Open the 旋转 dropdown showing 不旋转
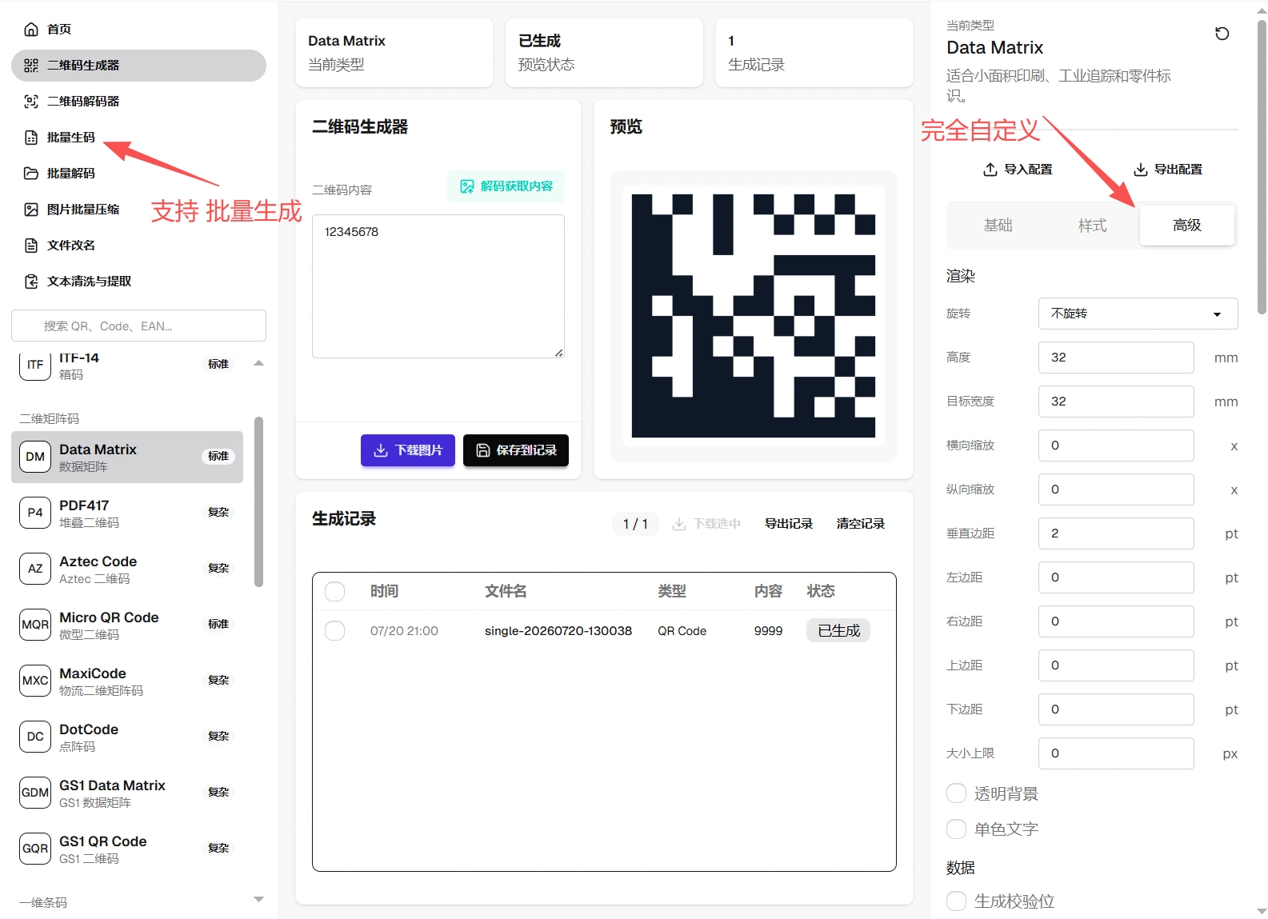Image resolution: width=1268 pixels, height=919 pixels. tap(1138, 314)
